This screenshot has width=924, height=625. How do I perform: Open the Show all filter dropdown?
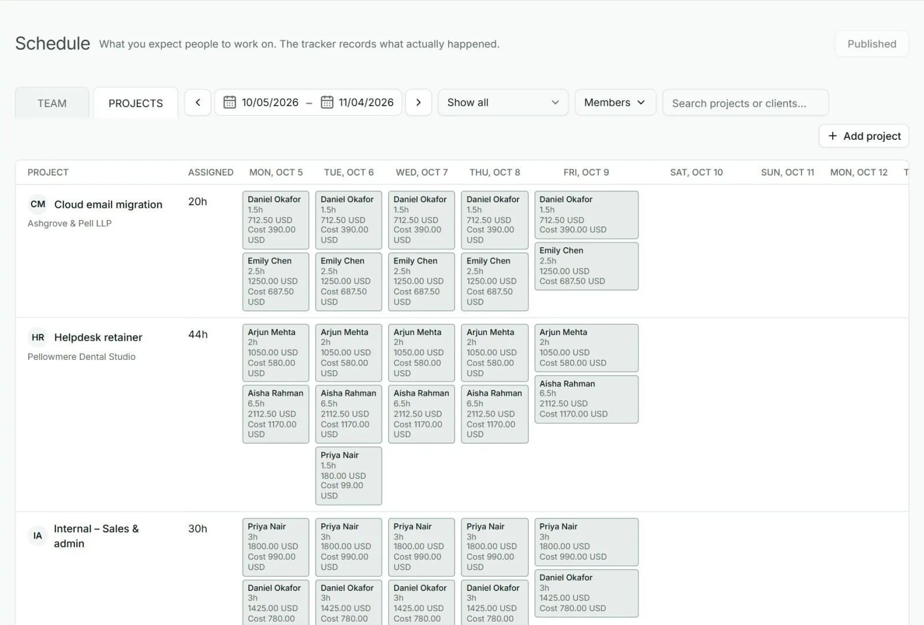(503, 102)
